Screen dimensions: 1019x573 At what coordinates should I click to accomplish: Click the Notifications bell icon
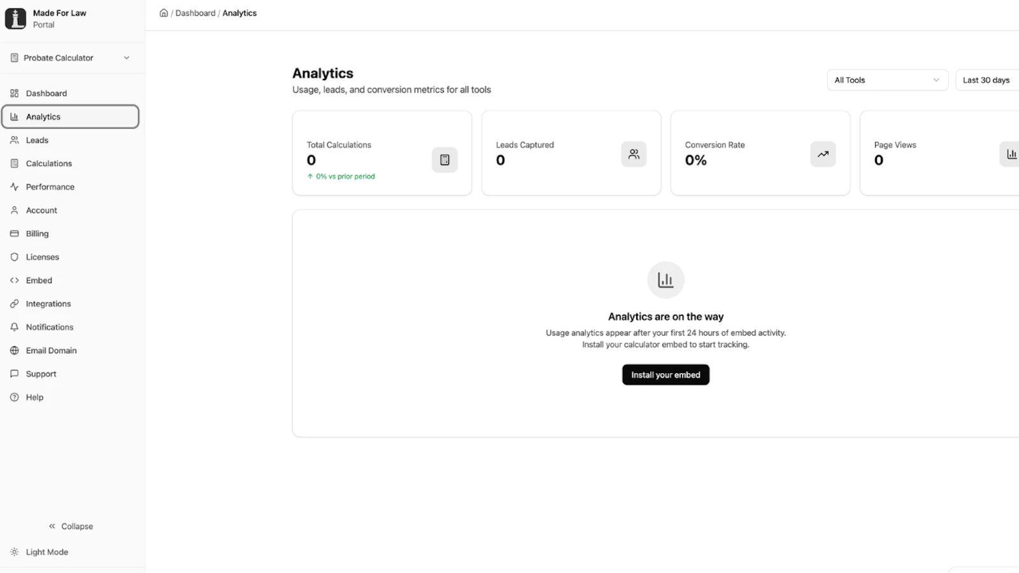[x=14, y=327]
